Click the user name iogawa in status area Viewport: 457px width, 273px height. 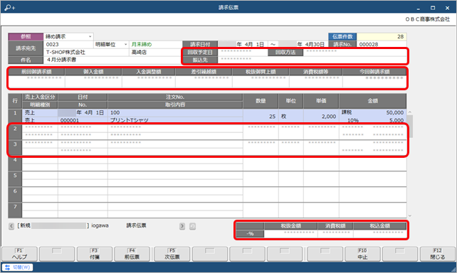[x=100, y=225]
